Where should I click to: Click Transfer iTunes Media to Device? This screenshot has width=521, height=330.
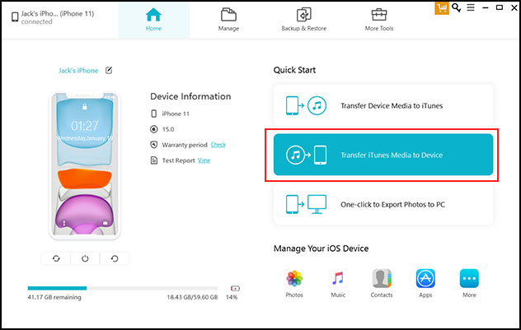point(383,155)
